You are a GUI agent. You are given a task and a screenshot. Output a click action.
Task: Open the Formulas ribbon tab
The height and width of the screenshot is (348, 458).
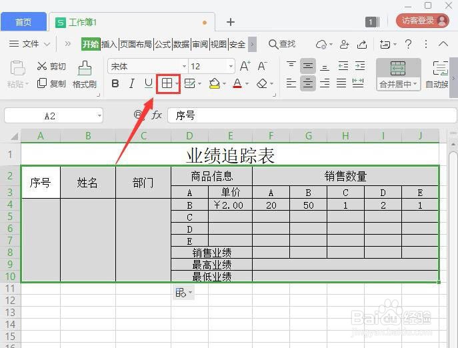(163, 44)
